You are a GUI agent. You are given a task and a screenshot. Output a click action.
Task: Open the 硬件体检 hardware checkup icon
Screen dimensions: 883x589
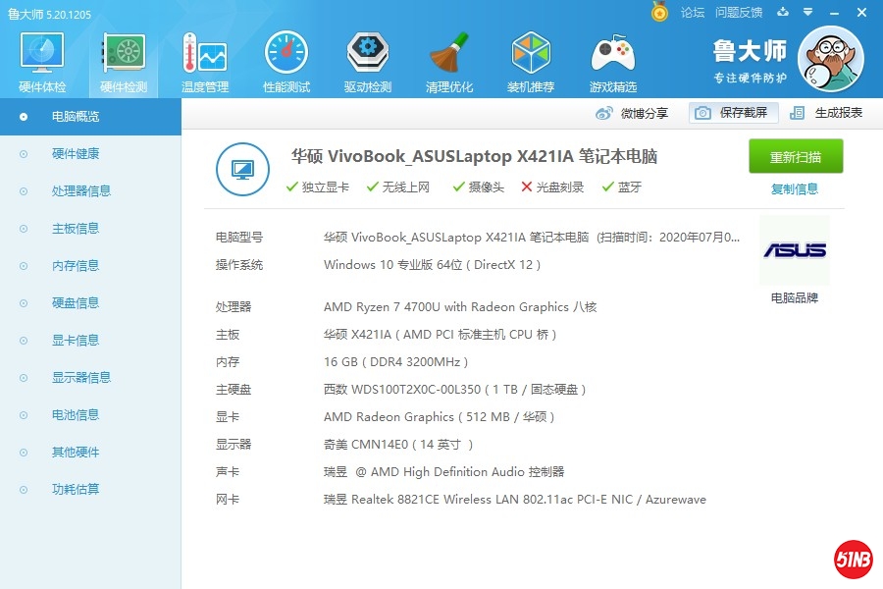(42, 53)
